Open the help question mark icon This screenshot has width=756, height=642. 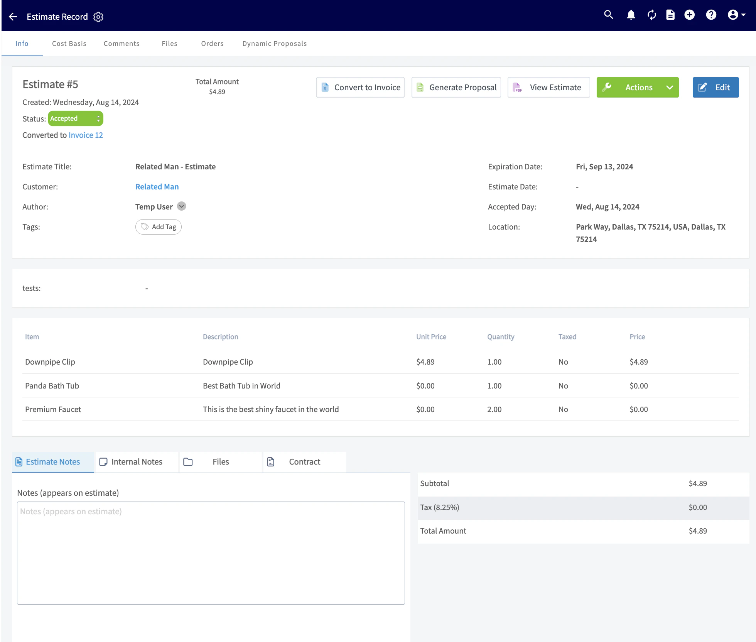pyautogui.click(x=711, y=15)
